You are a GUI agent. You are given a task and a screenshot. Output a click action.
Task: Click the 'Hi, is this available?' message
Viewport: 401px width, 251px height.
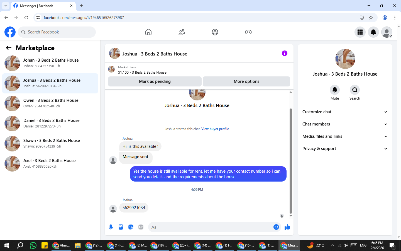coord(140,146)
